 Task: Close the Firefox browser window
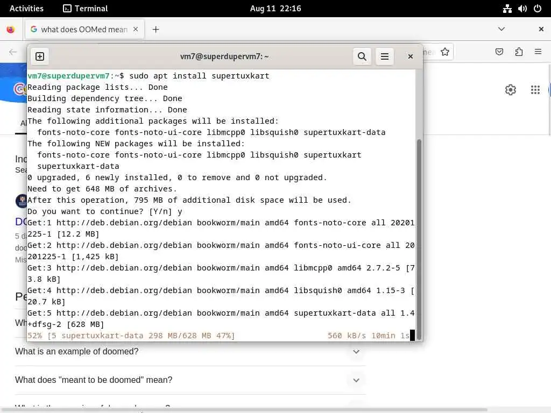tap(541, 29)
